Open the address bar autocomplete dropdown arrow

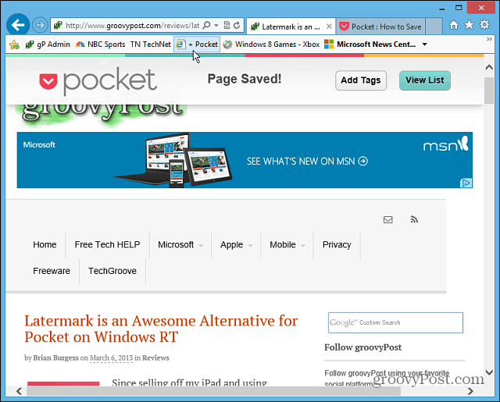coord(216,25)
